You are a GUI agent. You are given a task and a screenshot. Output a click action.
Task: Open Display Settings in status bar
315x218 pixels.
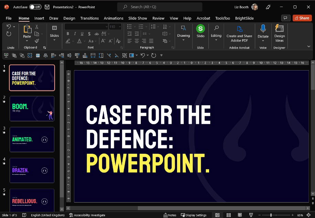[x=194, y=215]
